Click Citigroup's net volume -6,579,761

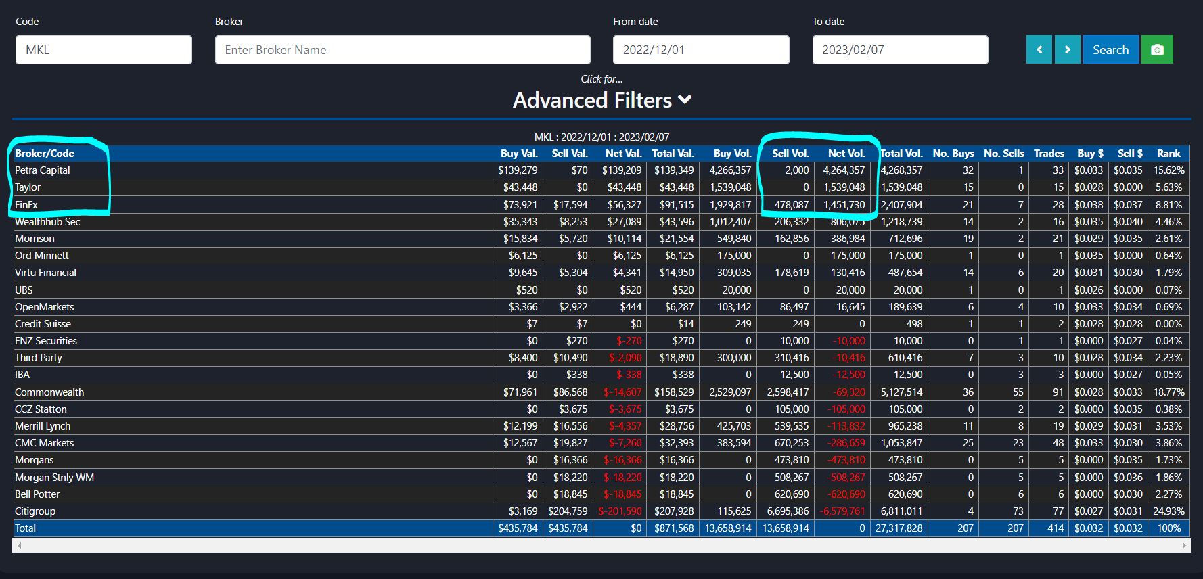(842, 511)
